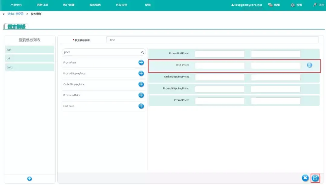Click the second PromoPrice input field
326x185 pixels.
click(276, 101)
